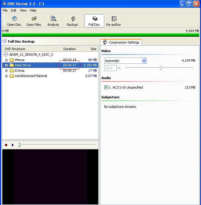This screenshot has width=201, height=205.
Task: Click the preview playback position slider handle
Action: point(19,145)
